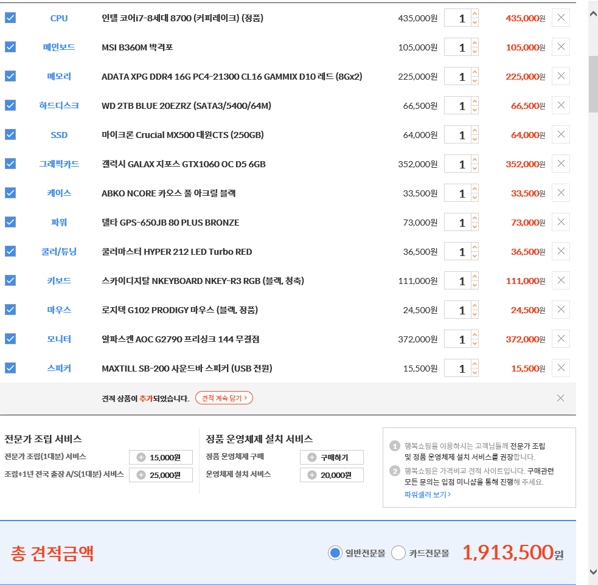Focus the 마우스 quantity field

[457, 310]
